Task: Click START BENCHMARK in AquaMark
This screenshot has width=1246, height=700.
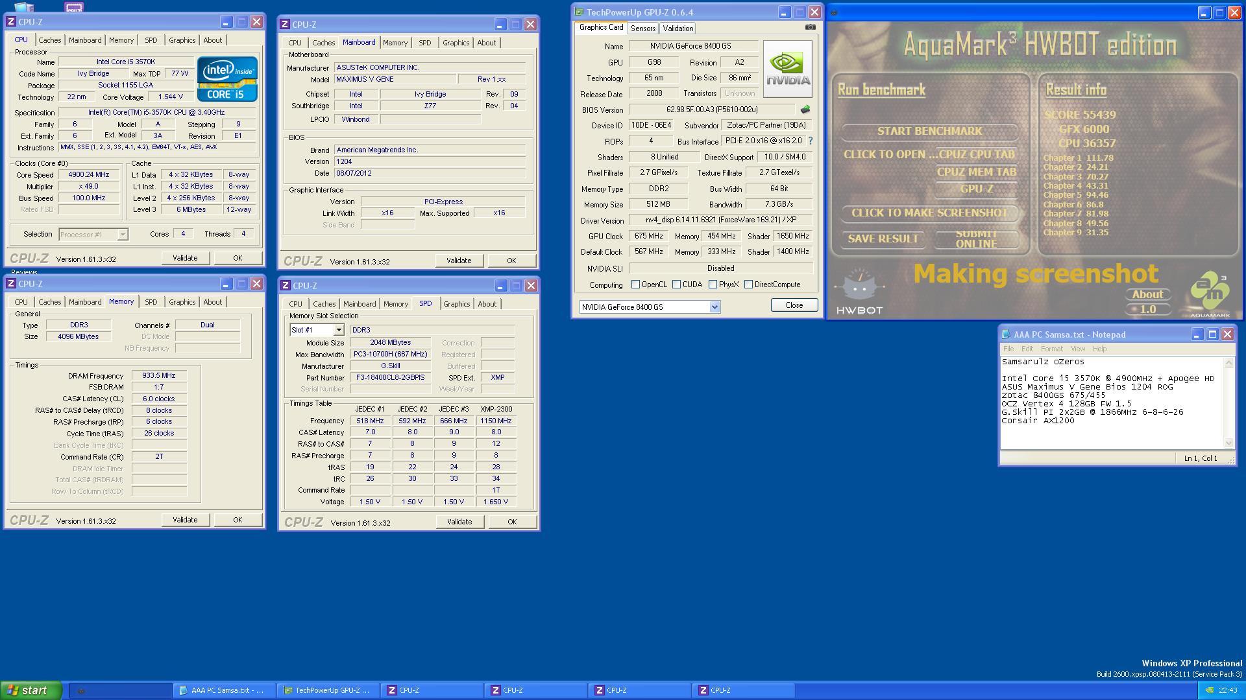Action: pos(929,132)
